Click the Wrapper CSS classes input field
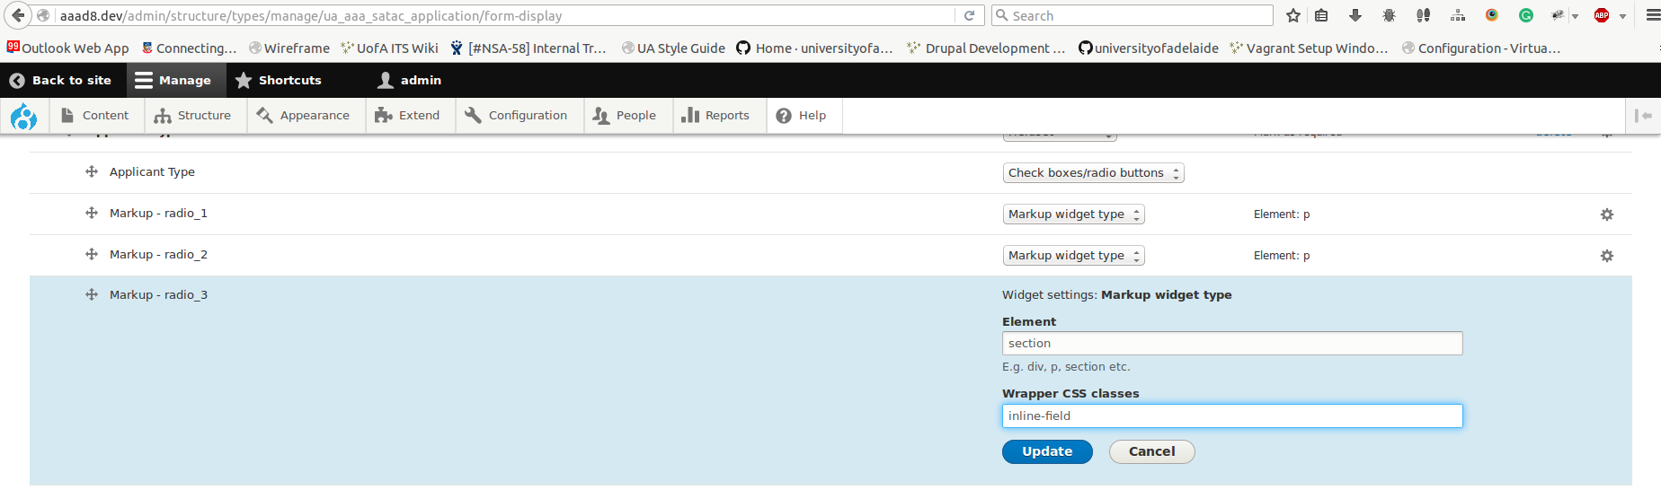1661x490 pixels. 1232,416
